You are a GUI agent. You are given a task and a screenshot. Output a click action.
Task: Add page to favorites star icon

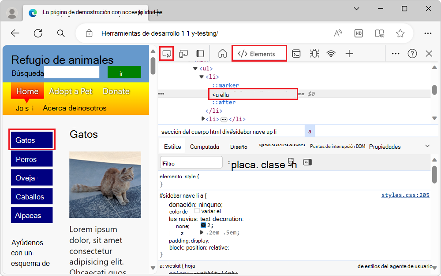click(400, 33)
